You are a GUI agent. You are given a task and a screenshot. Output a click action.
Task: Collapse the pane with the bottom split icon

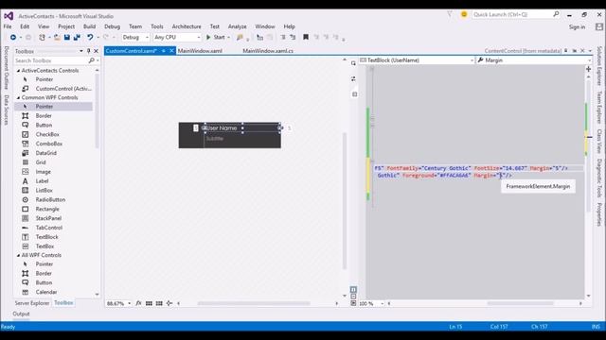[353, 303]
